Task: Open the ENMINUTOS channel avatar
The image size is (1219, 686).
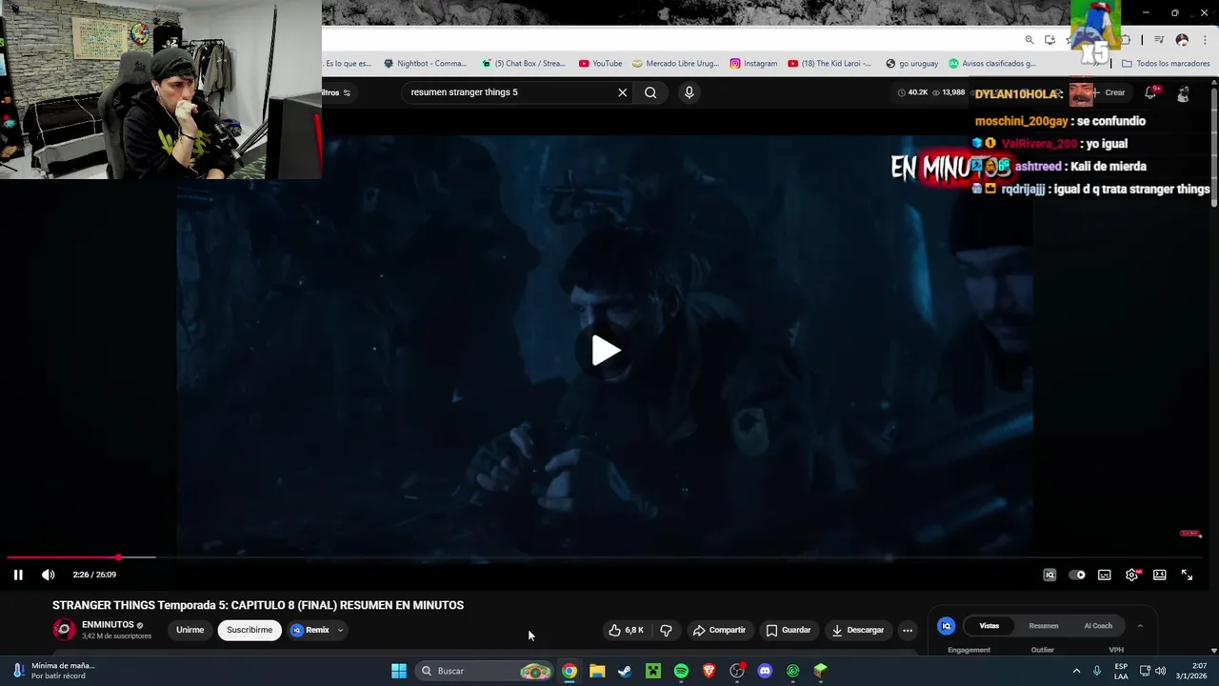Action: pos(64,630)
